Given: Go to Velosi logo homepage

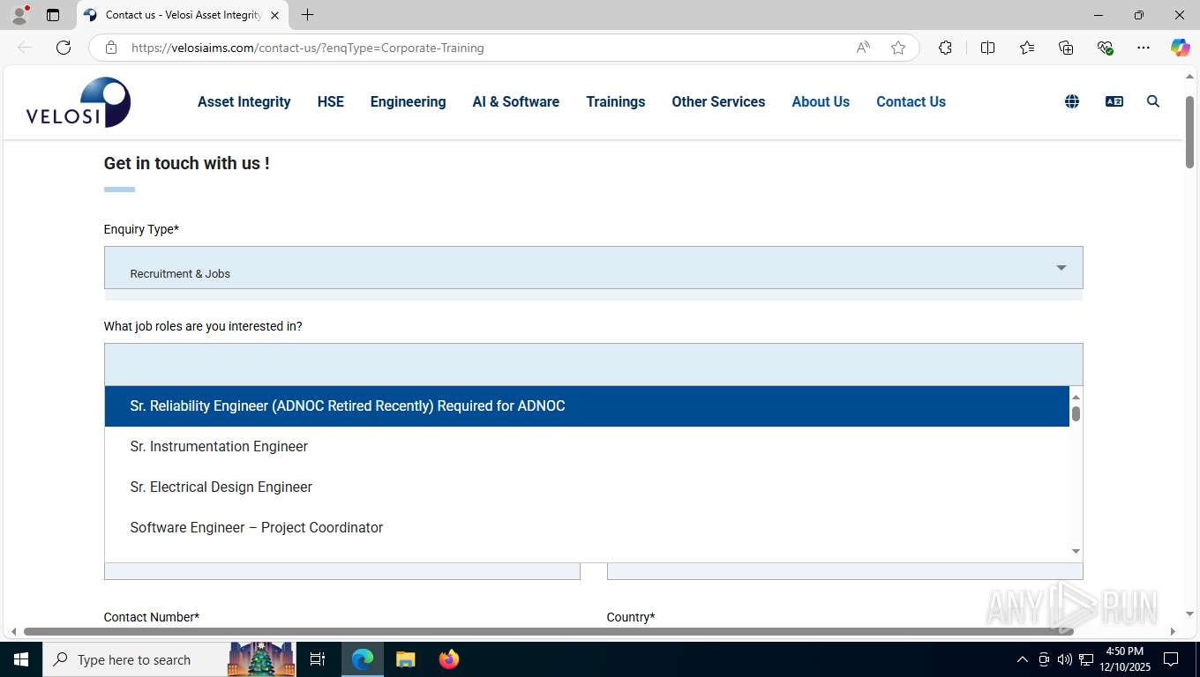Looking at the screenshot, I should pos(79,102).
